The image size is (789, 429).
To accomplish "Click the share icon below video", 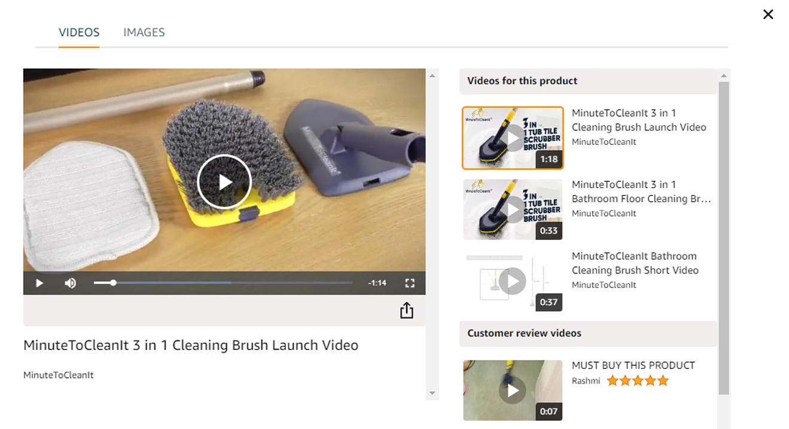I will point(407,311).
